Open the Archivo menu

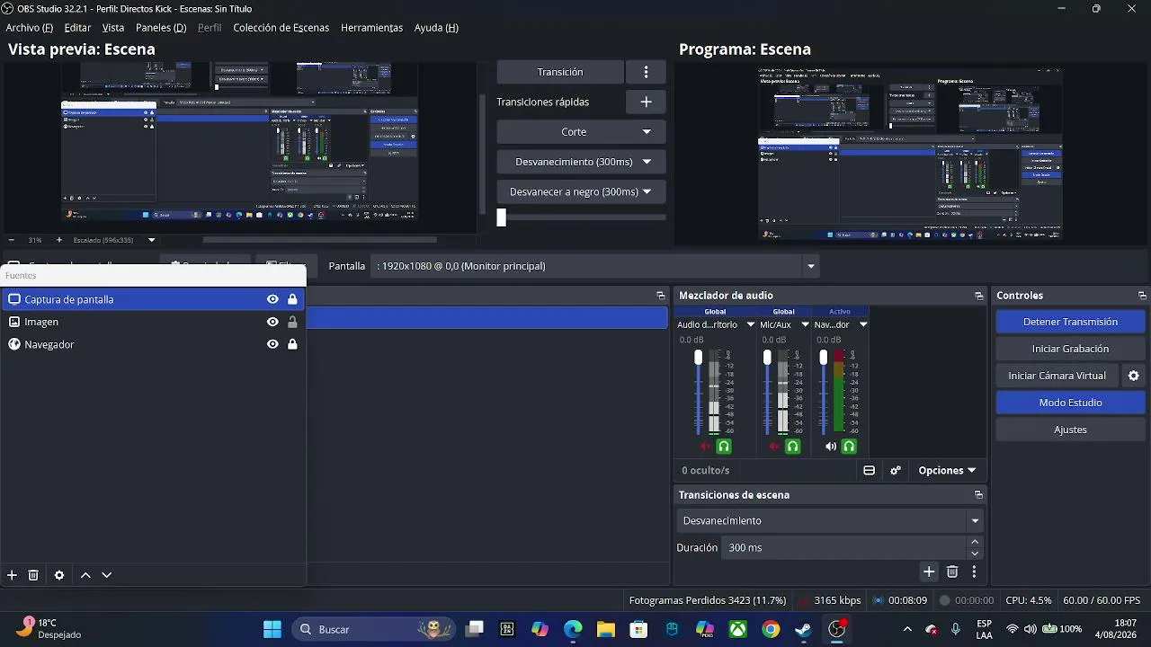point(29,28)
